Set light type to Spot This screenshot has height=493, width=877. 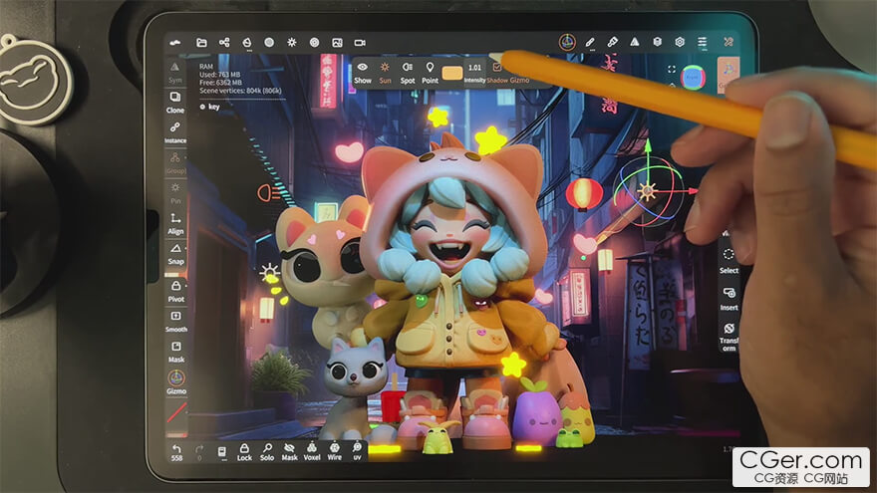tap(408, 73)
